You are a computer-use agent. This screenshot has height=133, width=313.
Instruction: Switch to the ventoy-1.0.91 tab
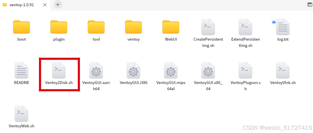[x=25, y=5]
